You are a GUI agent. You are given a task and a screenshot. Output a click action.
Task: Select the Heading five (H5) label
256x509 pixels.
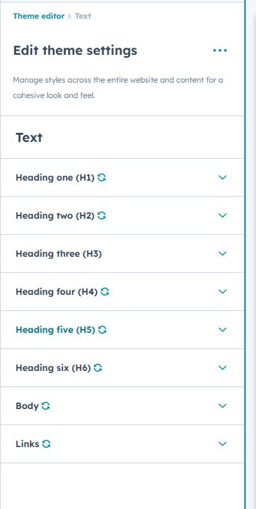(x=55, y=330)
